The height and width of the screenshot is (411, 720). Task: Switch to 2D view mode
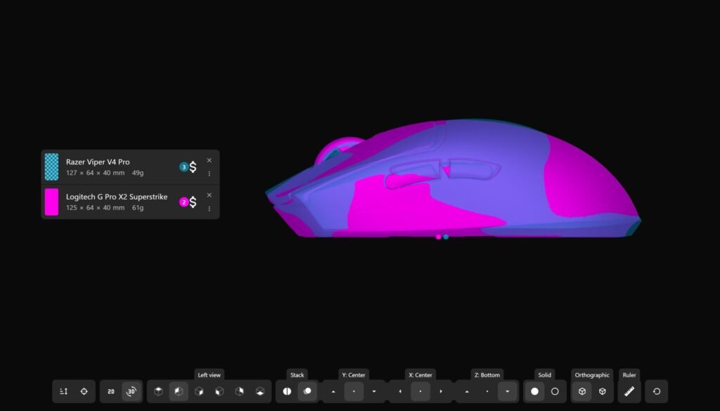point(111,391)
